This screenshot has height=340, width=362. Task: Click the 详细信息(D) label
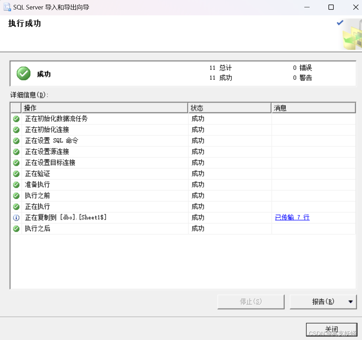tap(29, 95)
